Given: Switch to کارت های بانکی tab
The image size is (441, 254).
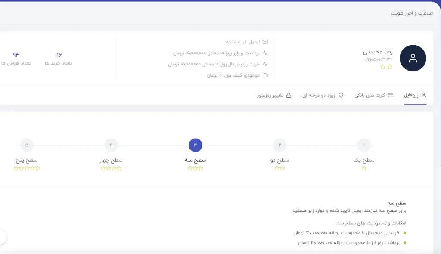Looking at the screenshot, I should [x=374, y=95].
